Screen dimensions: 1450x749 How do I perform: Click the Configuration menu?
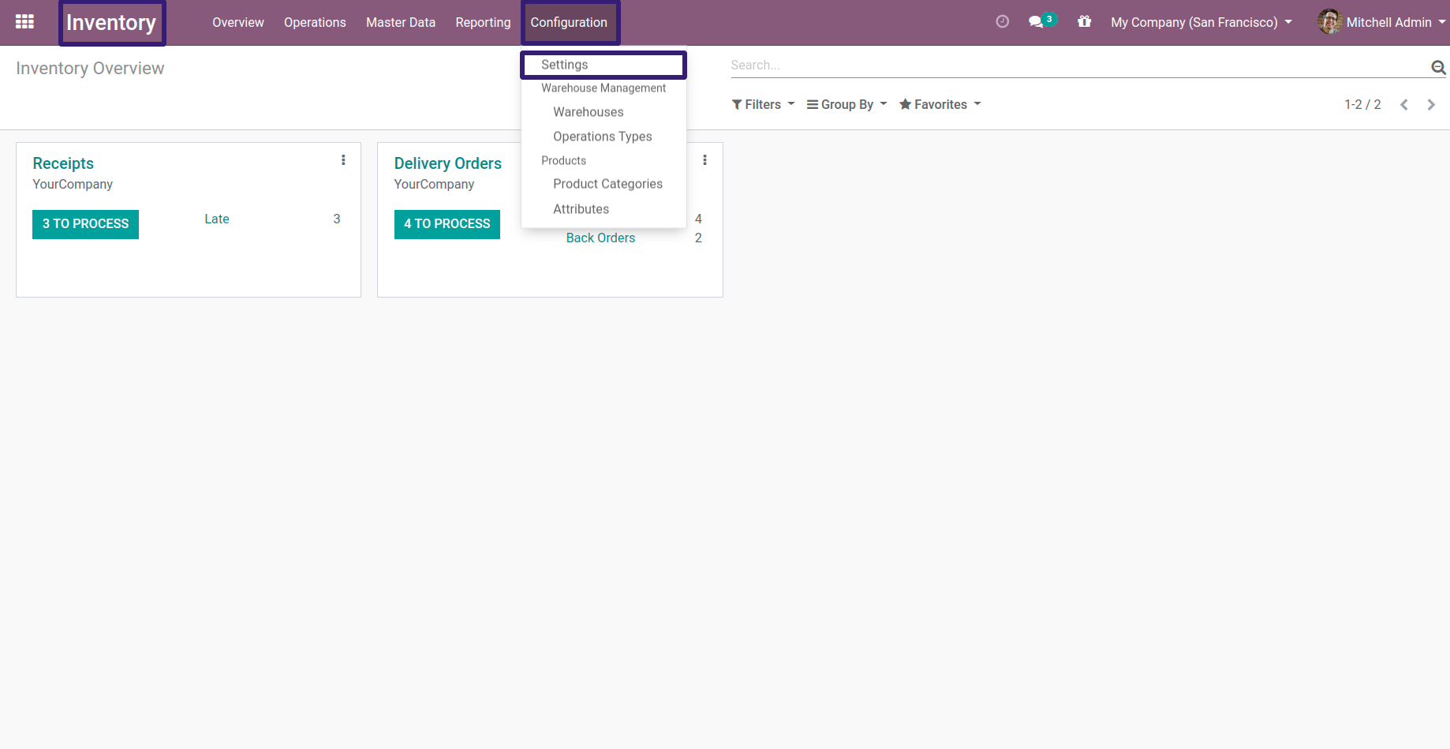pos(569,22)
